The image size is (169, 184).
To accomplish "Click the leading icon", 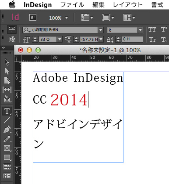I will 68,40.
